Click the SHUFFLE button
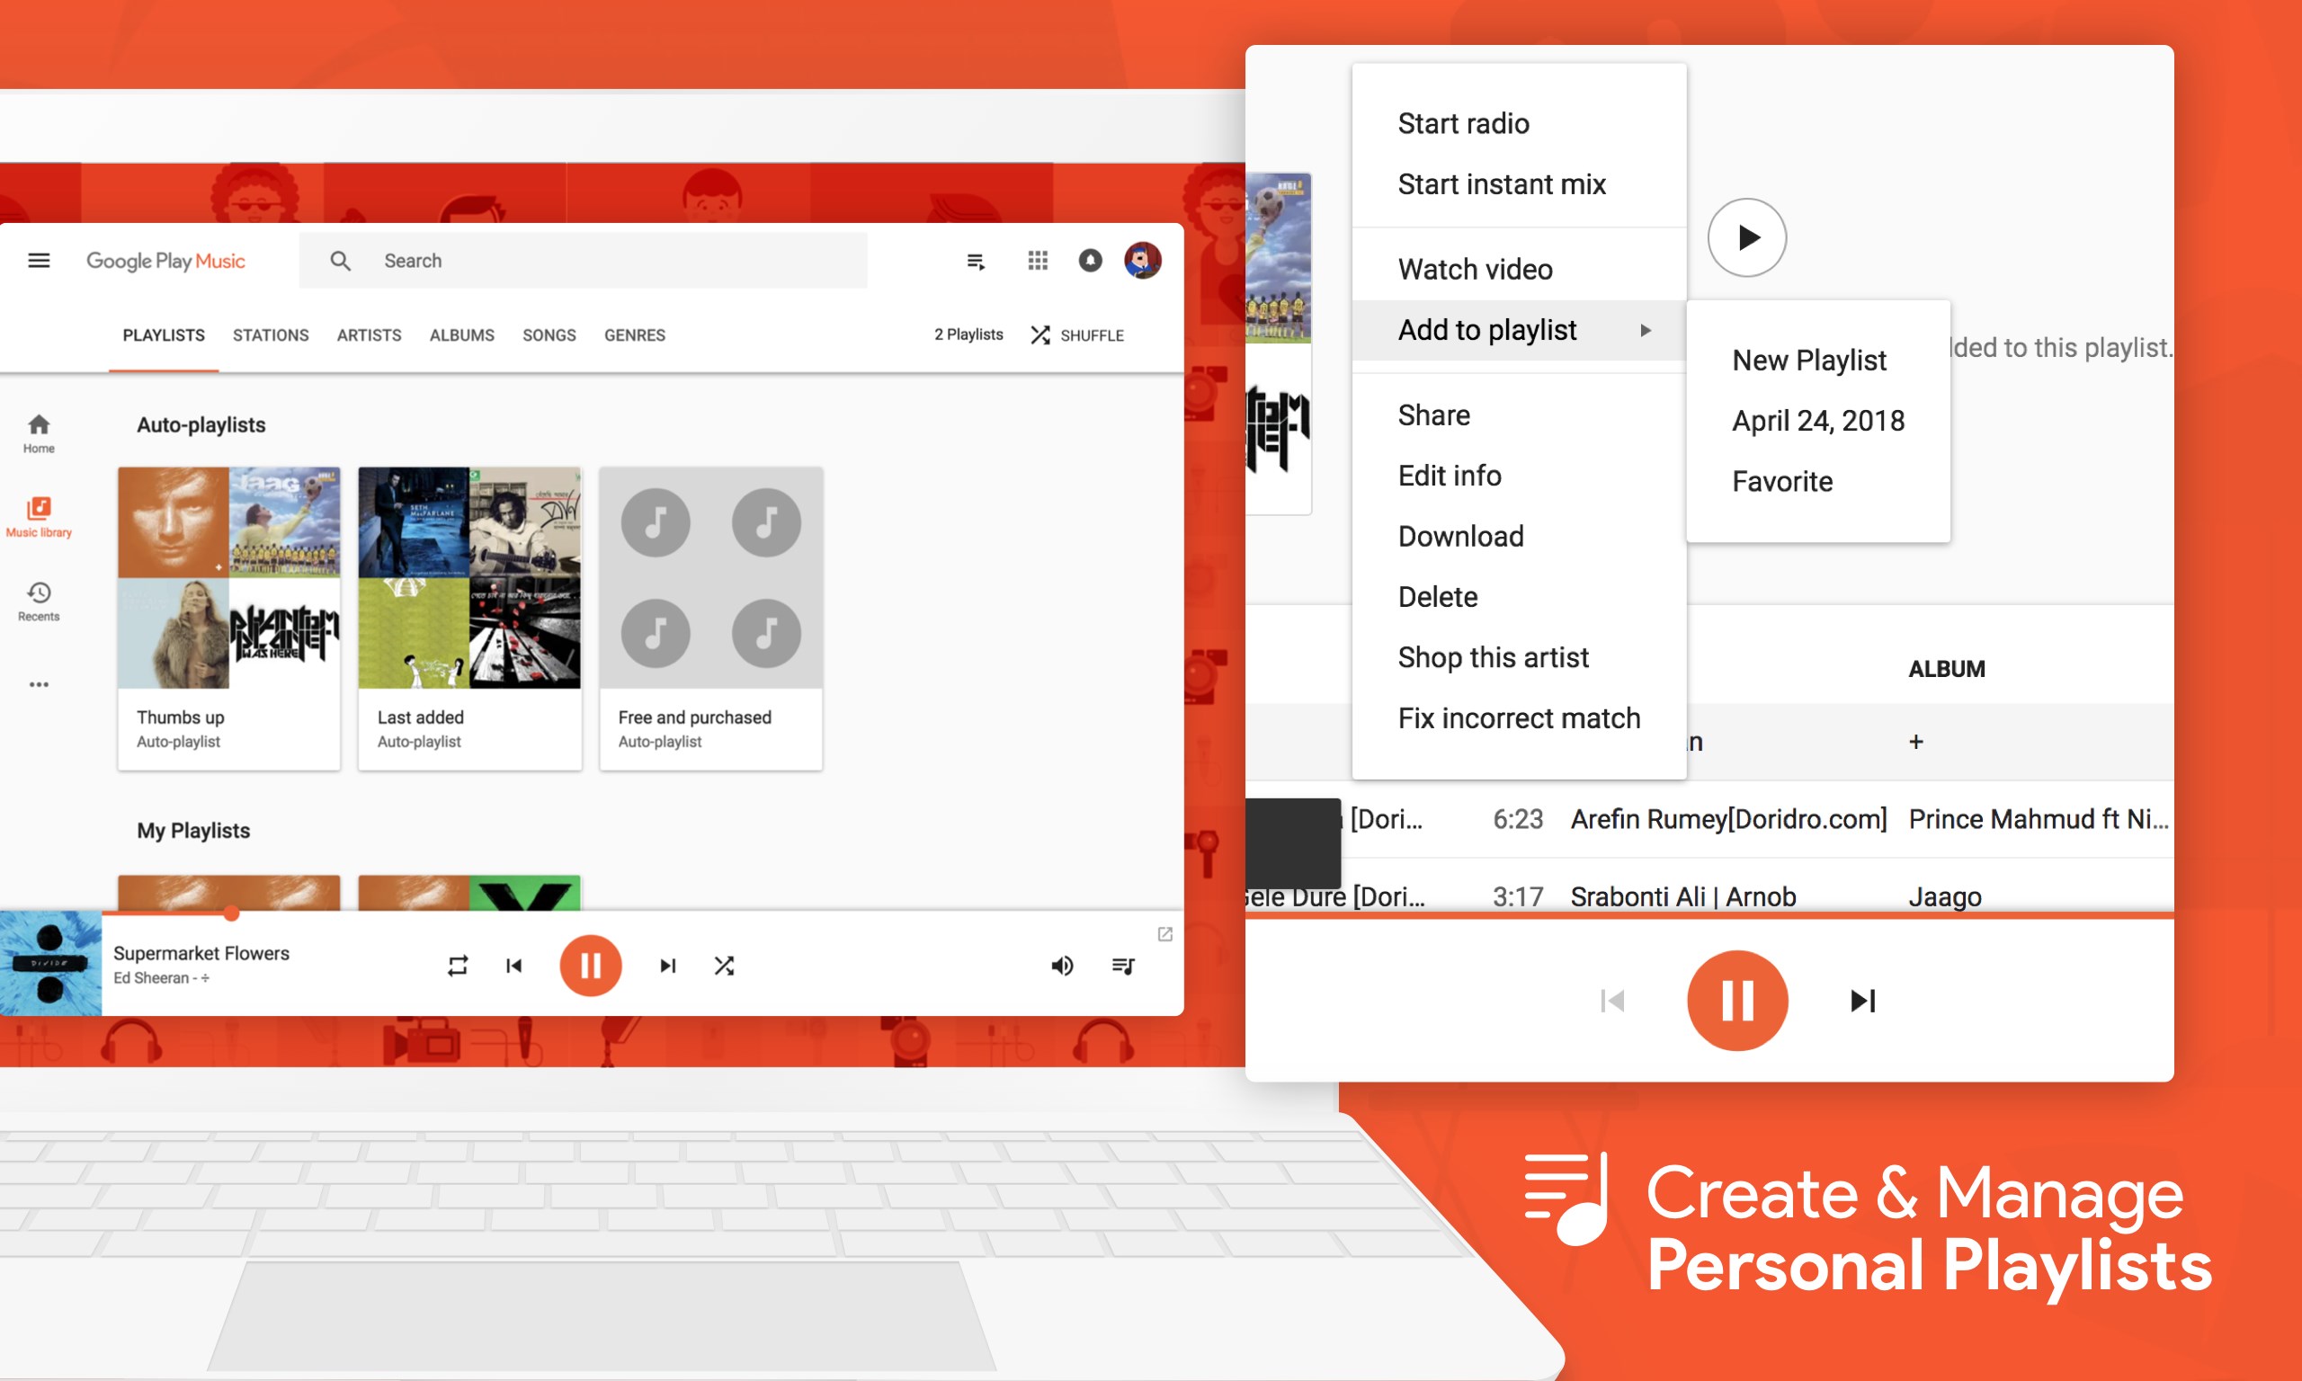Image resolution: width=2302 pixels, height=1381 pixels. click(1077, 335)
